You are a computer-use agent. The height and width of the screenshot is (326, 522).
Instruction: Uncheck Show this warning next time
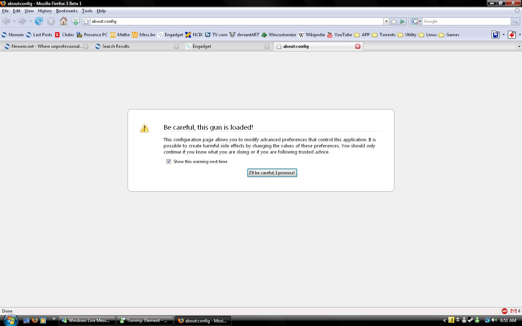point(169,162)
